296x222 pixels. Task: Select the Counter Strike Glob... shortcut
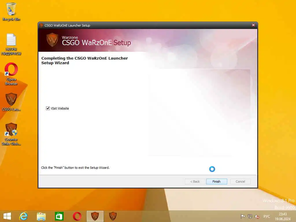click(11, 134)
